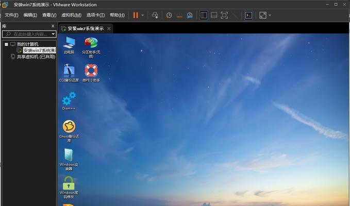Click the send Ctrl+Alt+Del toolbar icon

click(155, 15)
